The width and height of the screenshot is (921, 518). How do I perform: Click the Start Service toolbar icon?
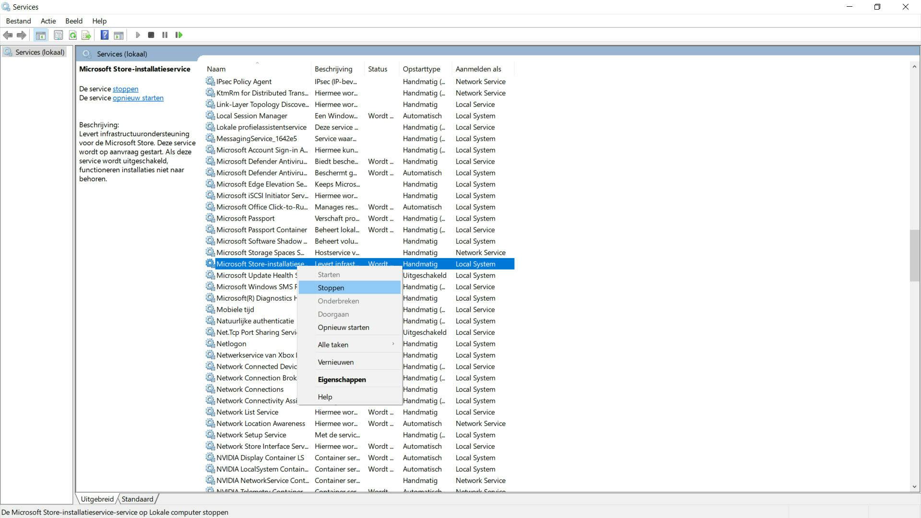point(138,35)
